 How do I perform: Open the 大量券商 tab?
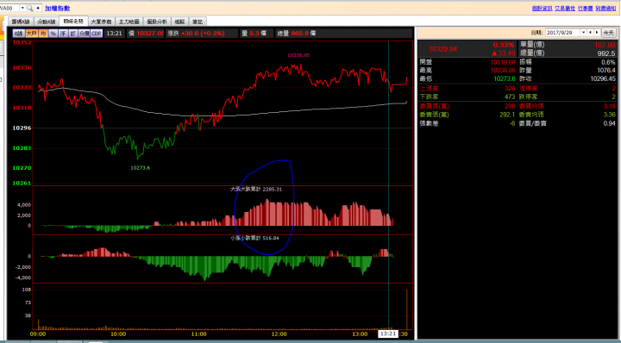(x=102, y=22)
